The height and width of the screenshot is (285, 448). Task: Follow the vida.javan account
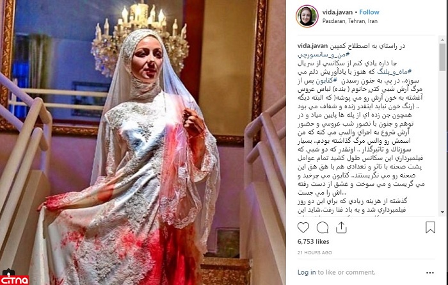coord(369,12)
